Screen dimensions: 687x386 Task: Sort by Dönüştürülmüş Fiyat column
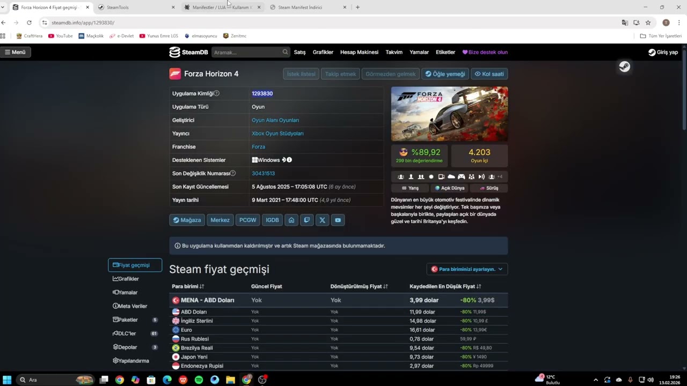pyautogui.click(x=359, y=286)
